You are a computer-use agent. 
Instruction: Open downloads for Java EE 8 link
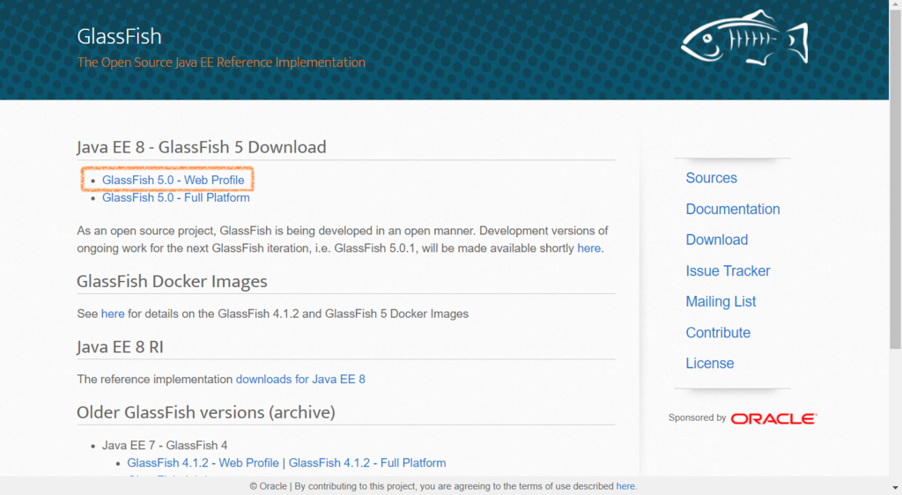[x=300, y=380]
